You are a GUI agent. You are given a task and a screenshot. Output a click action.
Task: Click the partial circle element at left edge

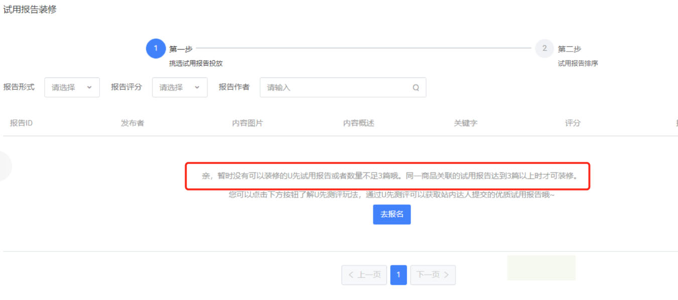point(4,166)
